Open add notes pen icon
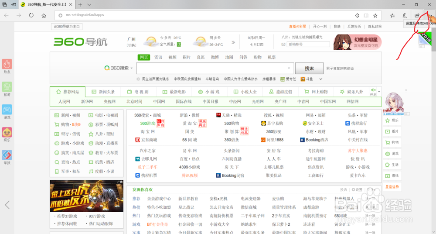436x234 pixels. [405, 16]
